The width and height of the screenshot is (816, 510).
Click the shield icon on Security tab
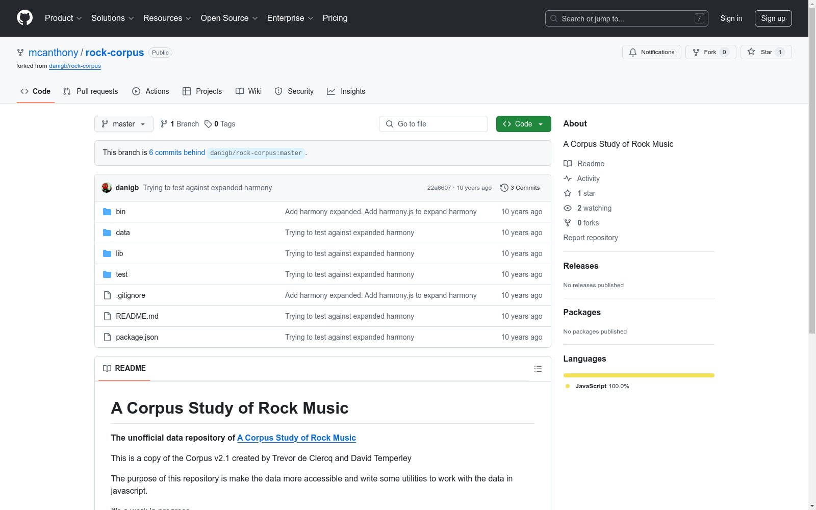tap(278, 91)
